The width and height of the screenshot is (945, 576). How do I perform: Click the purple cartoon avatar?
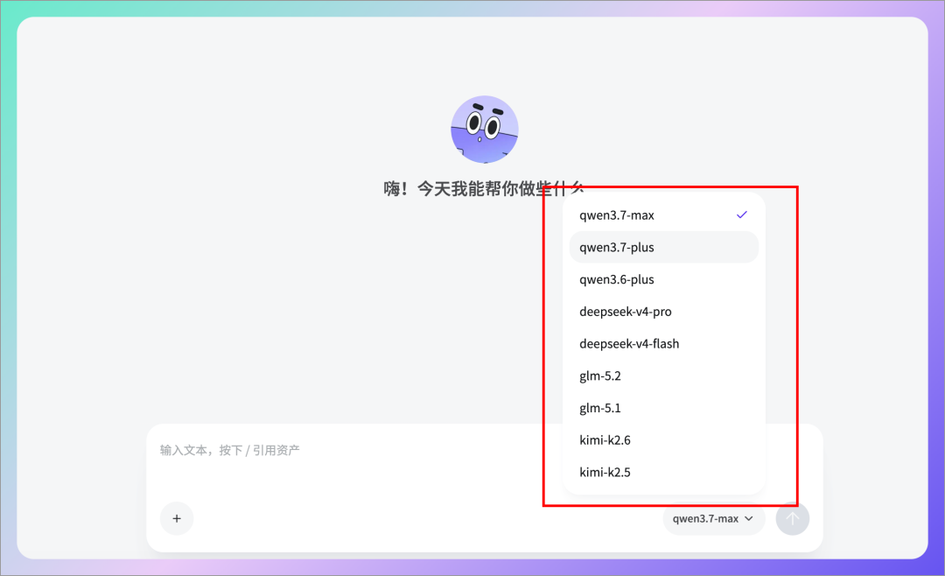[485, 129]
